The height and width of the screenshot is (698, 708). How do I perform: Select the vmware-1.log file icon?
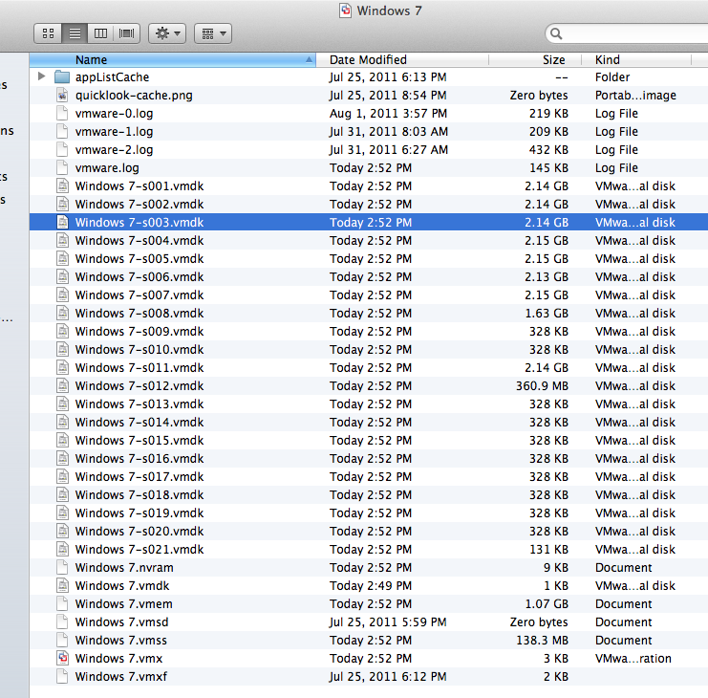point(62,131)
